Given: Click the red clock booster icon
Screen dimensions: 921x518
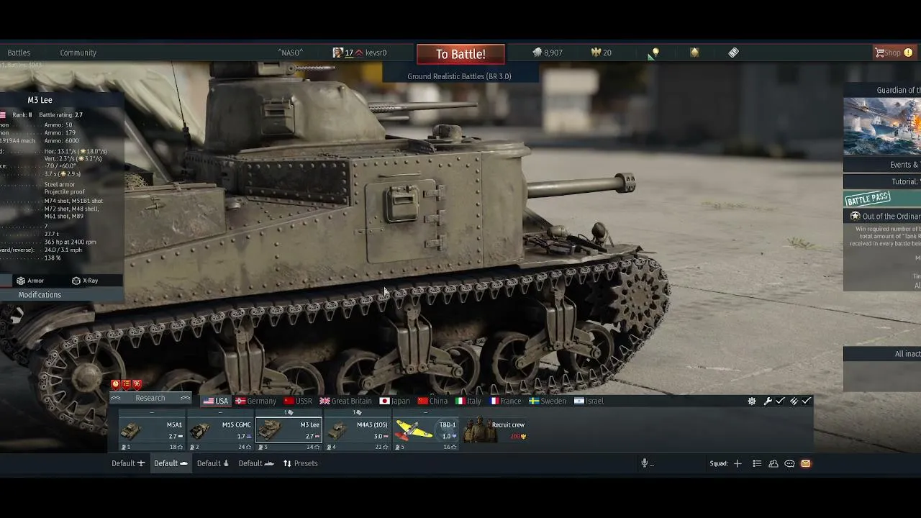Looking at the screenshot, I should tap(115, 384).
